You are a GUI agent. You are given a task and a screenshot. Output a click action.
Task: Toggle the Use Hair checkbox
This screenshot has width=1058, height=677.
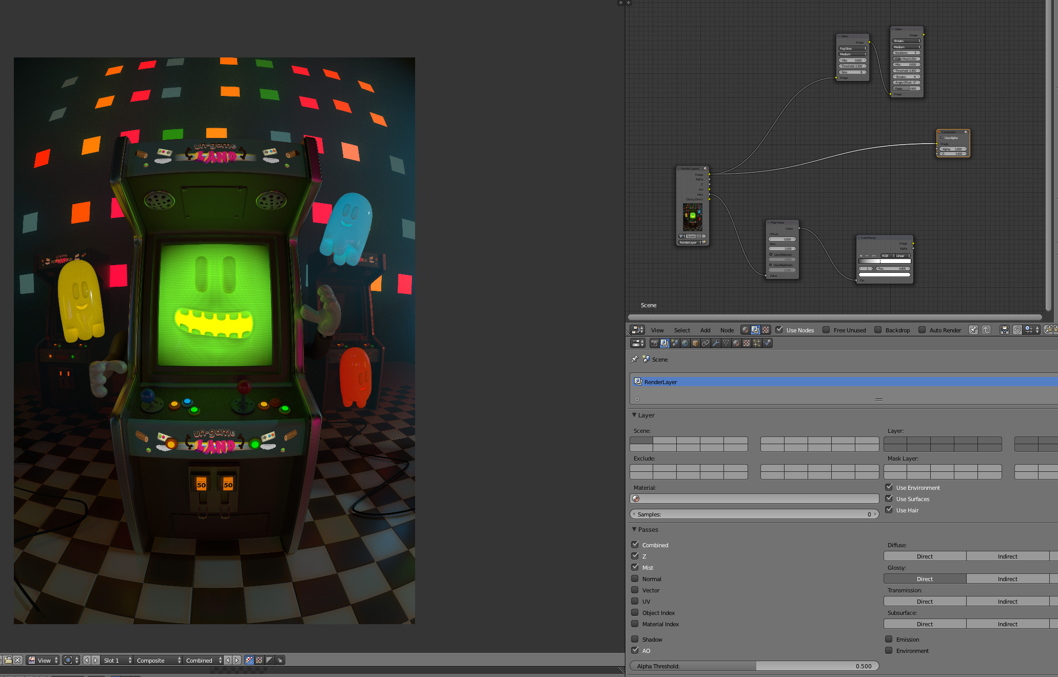tap(889, 510)
